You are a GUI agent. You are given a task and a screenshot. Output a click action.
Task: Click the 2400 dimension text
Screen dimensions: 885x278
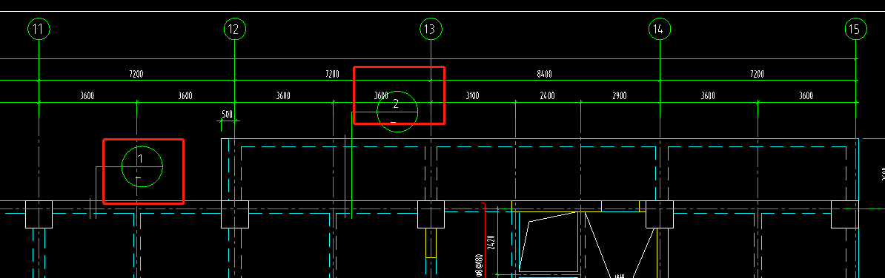(548, 96)
